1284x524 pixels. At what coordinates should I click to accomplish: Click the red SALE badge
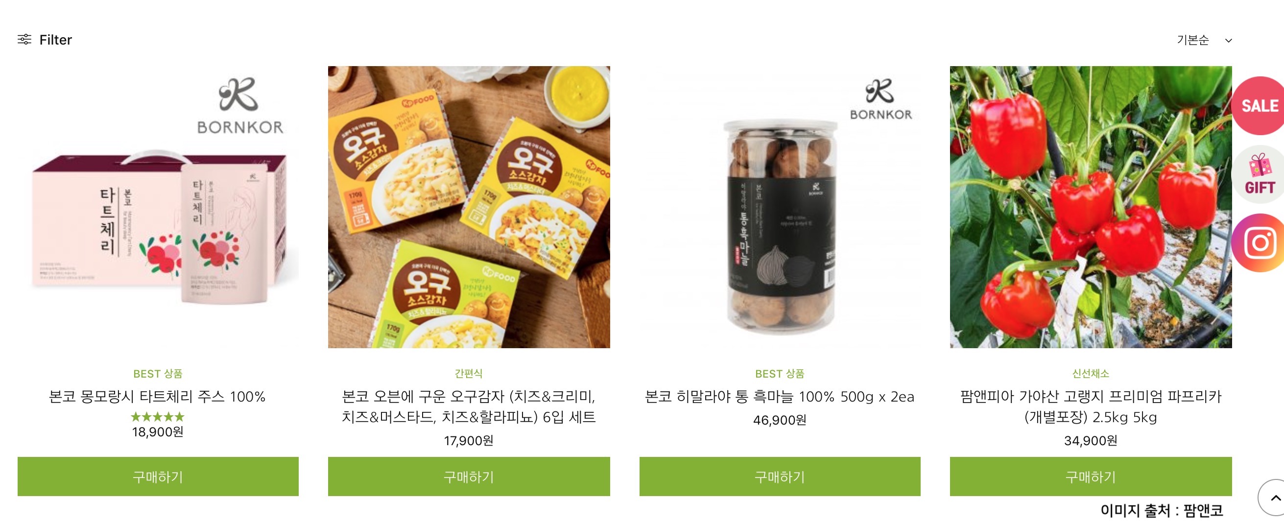pyautogui.click(x=1258, y=106)
